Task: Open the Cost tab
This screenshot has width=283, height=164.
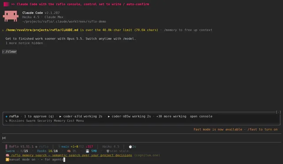Action: [70, 121]
